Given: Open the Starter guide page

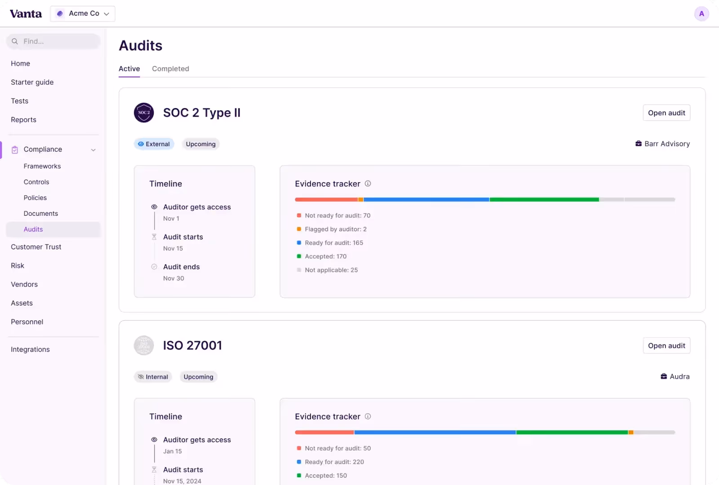Looking at the screenshot, I should click(x=32, y=83).
